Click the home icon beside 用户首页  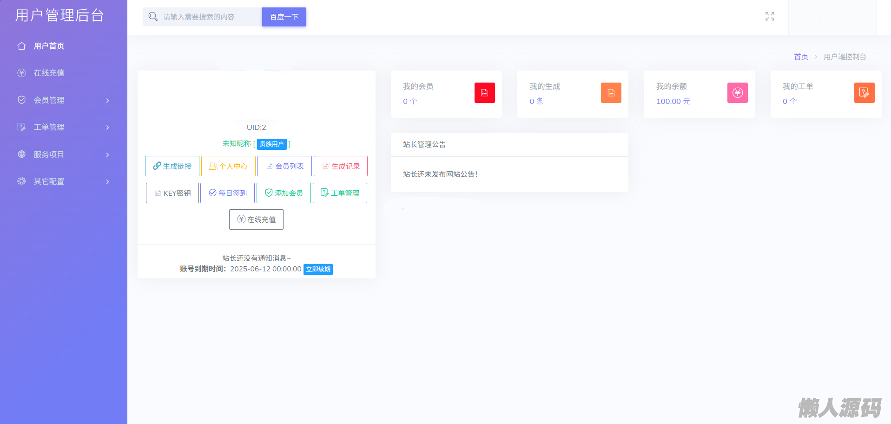pos(21,46)
